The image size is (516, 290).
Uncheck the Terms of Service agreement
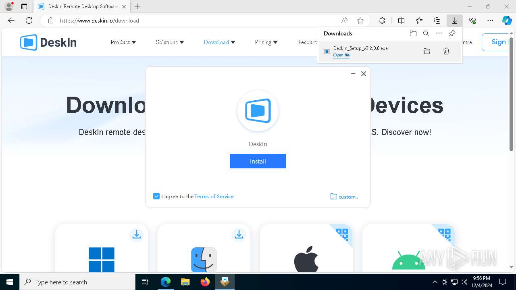(x=156, y=196)
